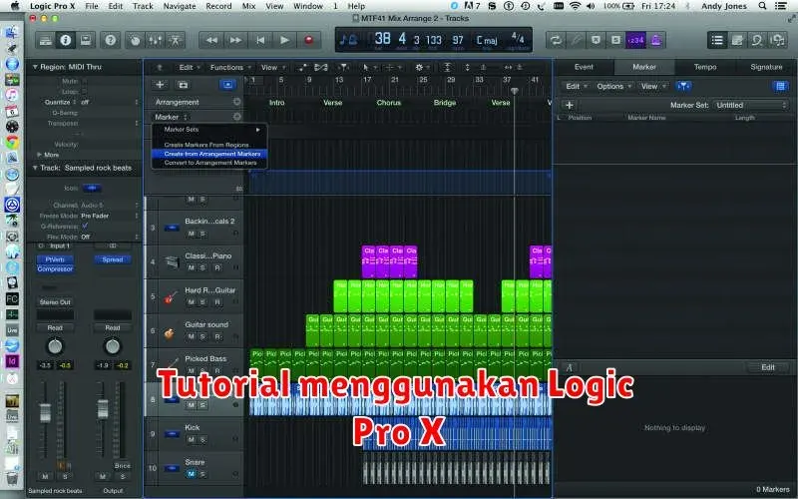The image size is (798, 499).
Task: Open Smart Controls knob button
Action: click(x=135, y=40)
